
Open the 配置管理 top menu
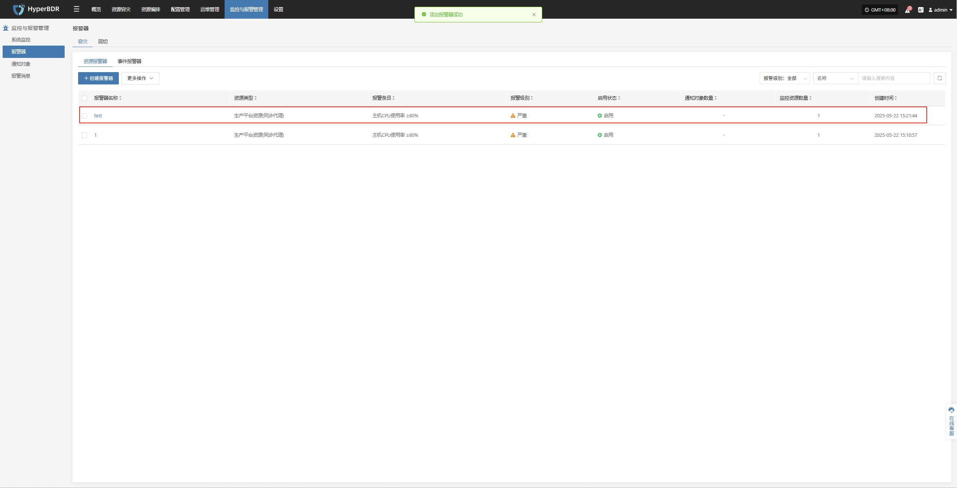(x=180, y=9)
